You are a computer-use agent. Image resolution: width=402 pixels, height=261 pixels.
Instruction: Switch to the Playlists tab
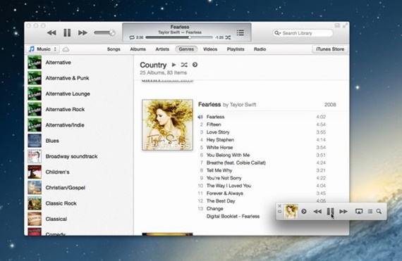(236, 49)
